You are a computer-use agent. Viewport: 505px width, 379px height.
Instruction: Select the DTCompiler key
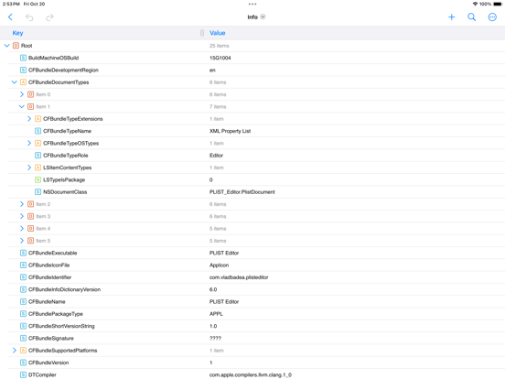(42, 374)
